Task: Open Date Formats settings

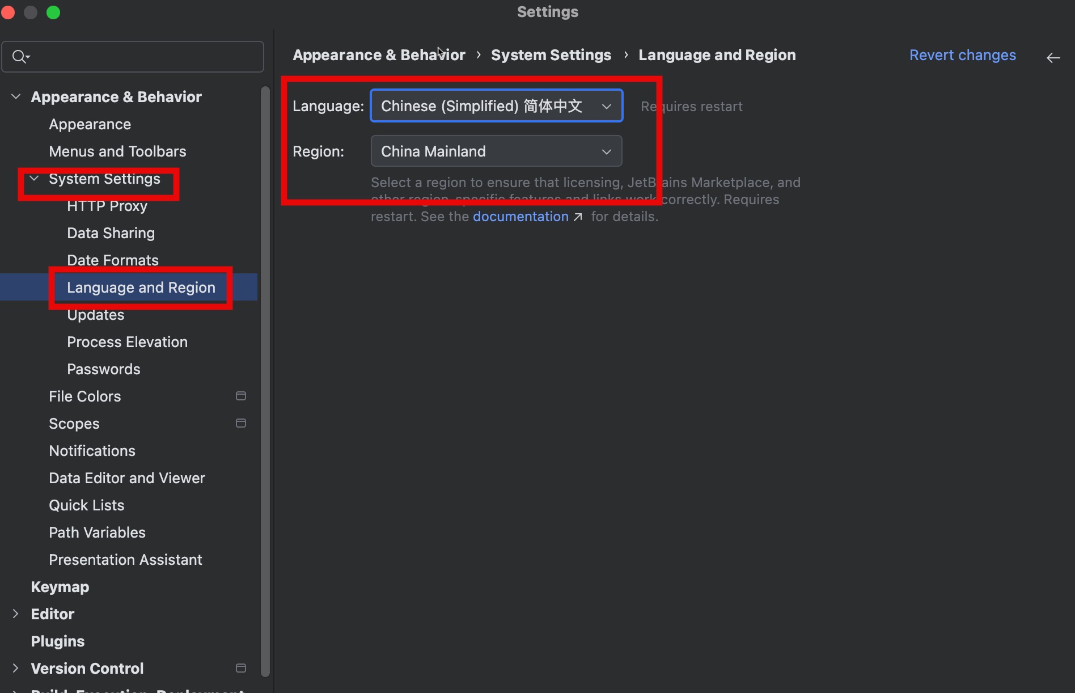Action: tap(113, 260)
